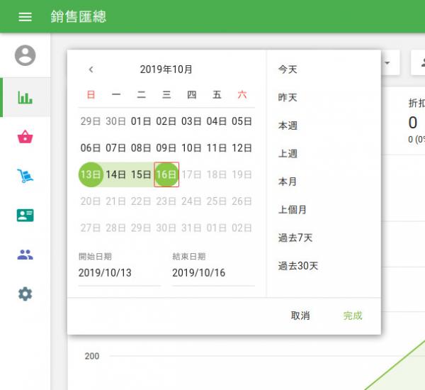Select the 過去30天 preset range
The width and height of the screenshot is (425, 390).
tap(298, 266)
